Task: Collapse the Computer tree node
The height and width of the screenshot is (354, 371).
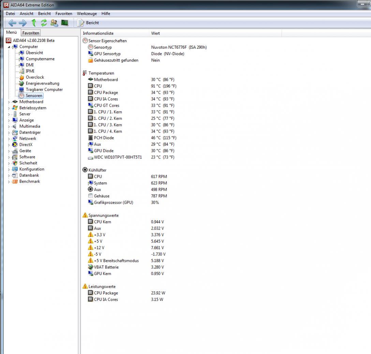Action: pos(9,47)
